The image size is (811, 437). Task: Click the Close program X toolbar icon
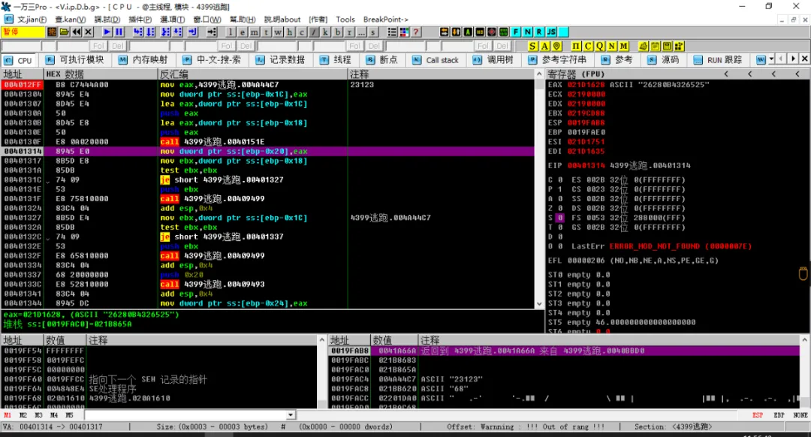tap(89, 32)
